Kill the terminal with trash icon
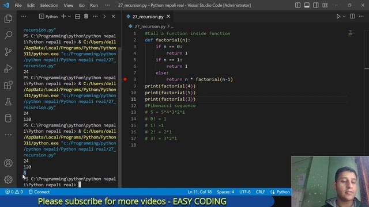This screenshot has height=207, width=369. point(86,16)
